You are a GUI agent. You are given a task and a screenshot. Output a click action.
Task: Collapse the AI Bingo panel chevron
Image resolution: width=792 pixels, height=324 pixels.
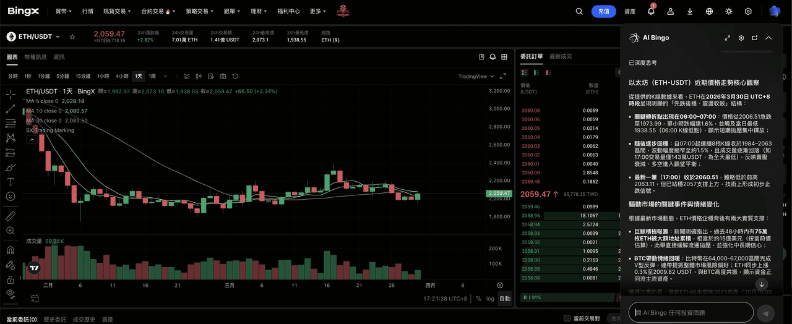tap(768, 38)
